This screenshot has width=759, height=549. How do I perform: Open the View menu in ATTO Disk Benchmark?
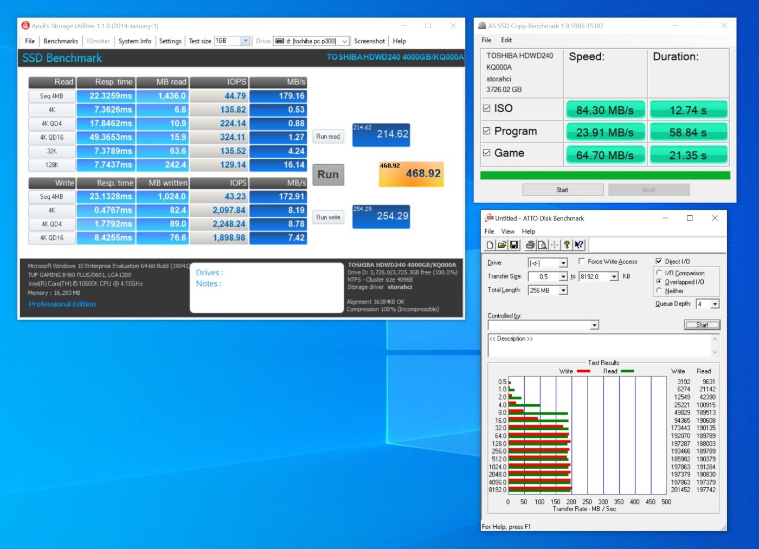tap(508, 231)
